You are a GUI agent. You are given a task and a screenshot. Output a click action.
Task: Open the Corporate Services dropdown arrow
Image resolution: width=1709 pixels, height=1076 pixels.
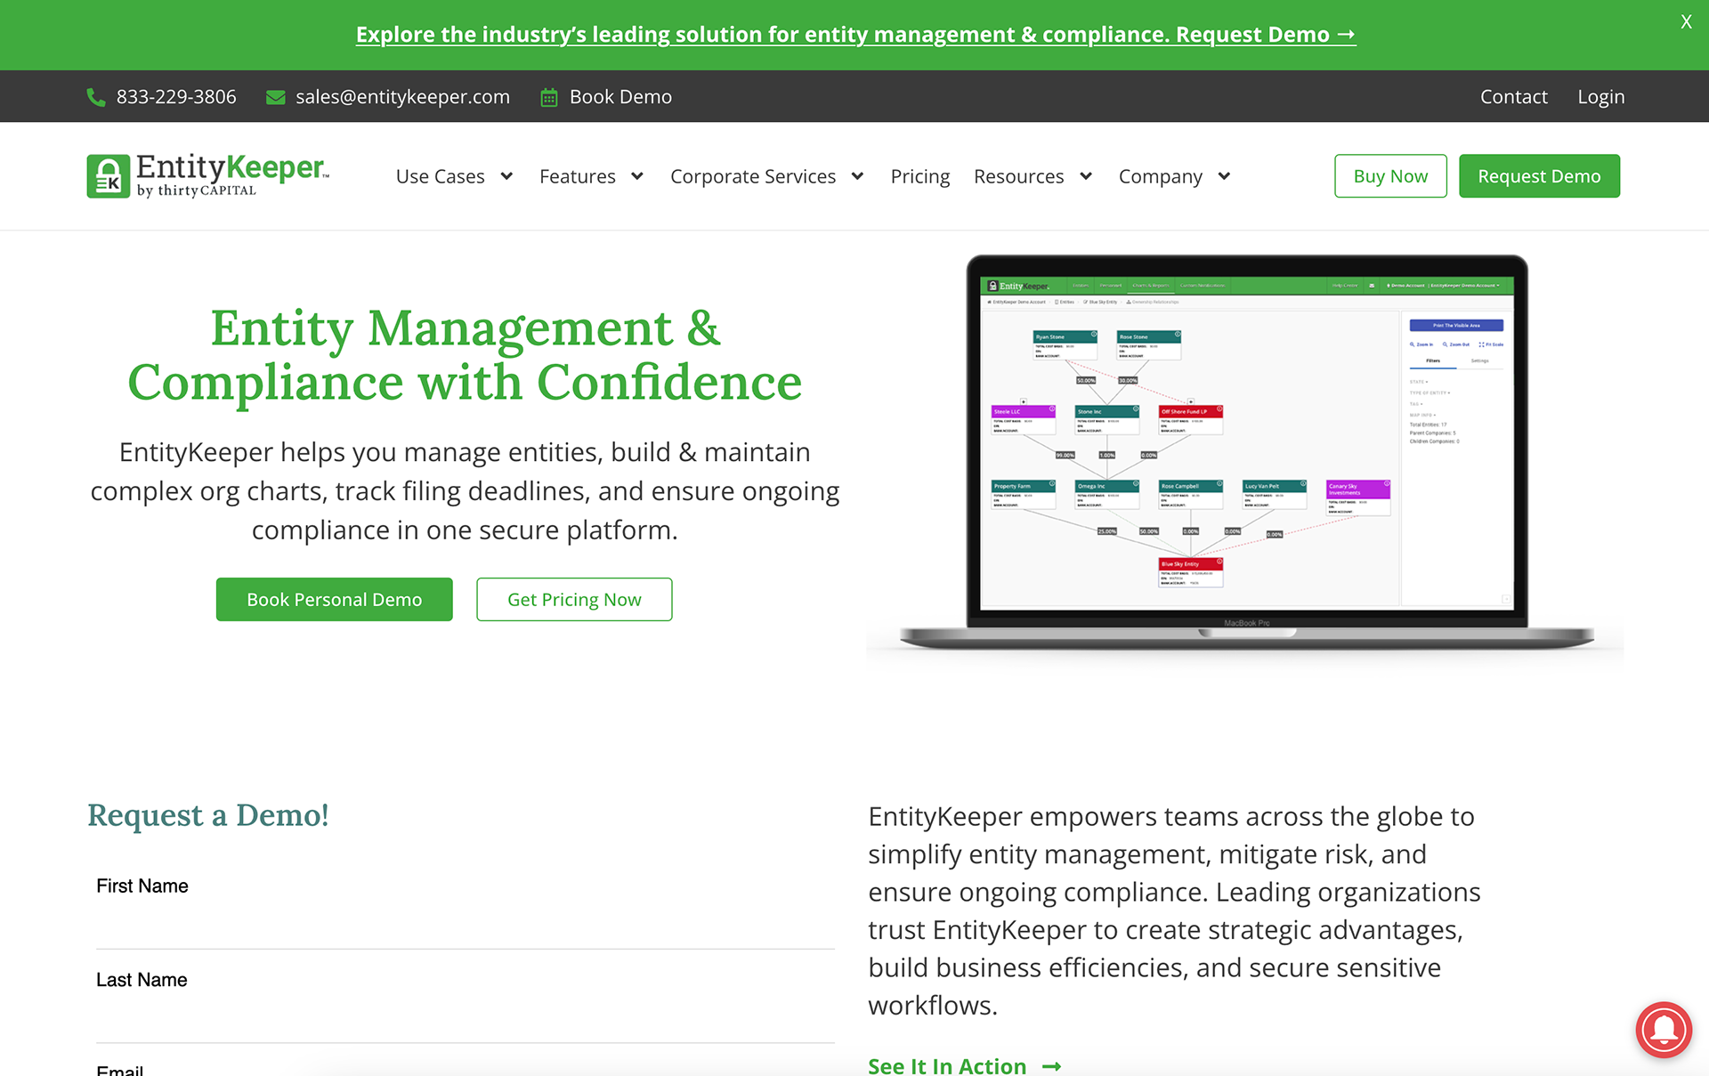coord(857,176)
